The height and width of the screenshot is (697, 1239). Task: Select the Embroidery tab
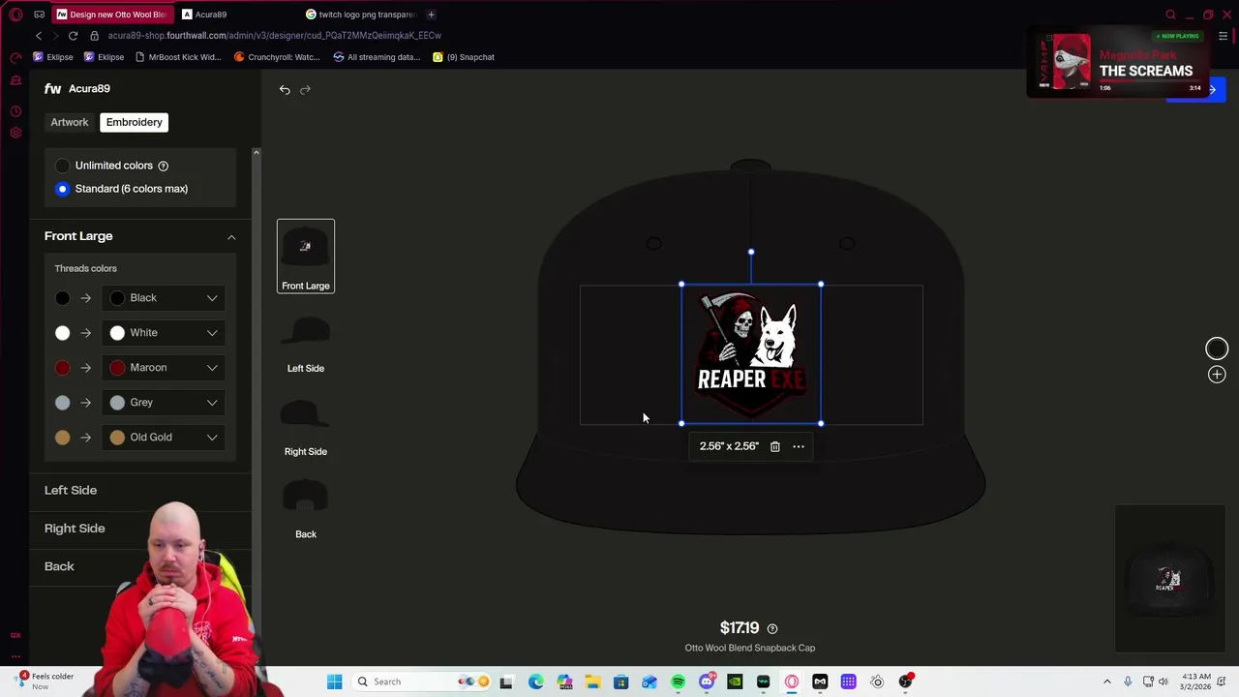[x=135, y=122]
